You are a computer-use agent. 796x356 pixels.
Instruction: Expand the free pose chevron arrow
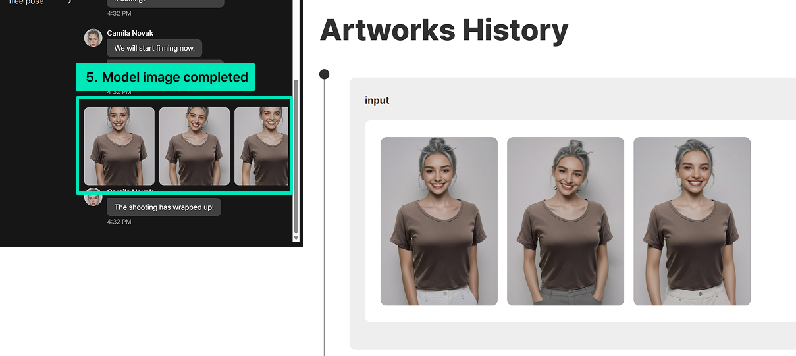coord(70,2)
